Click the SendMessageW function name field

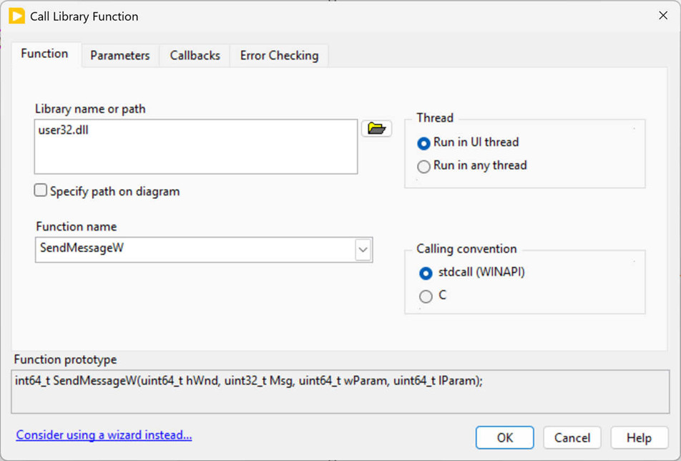(x=193, y=249)
